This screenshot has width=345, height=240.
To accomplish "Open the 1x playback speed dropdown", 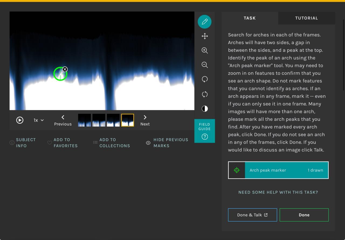I will (39, 120).
